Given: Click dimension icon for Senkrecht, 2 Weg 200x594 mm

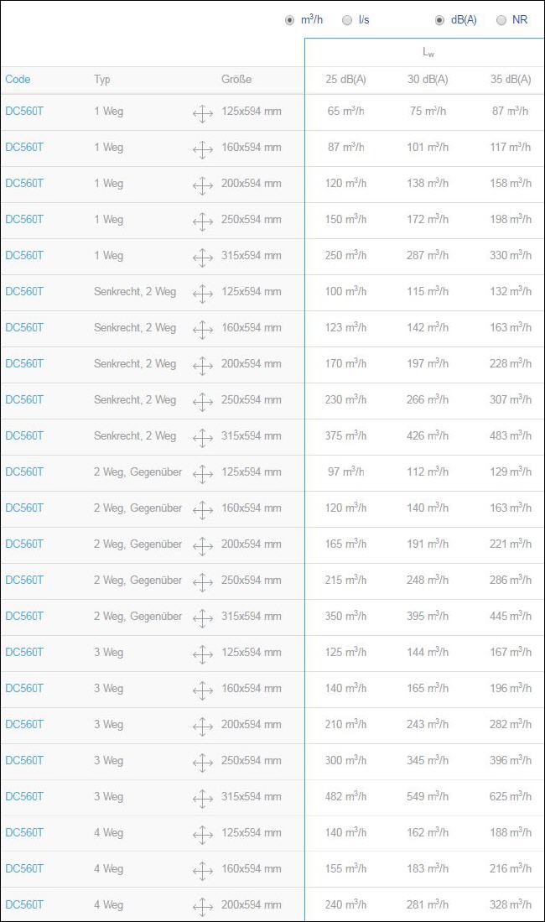Looking at the screenshot, I should pyautogui.click(x=203, y=366).
